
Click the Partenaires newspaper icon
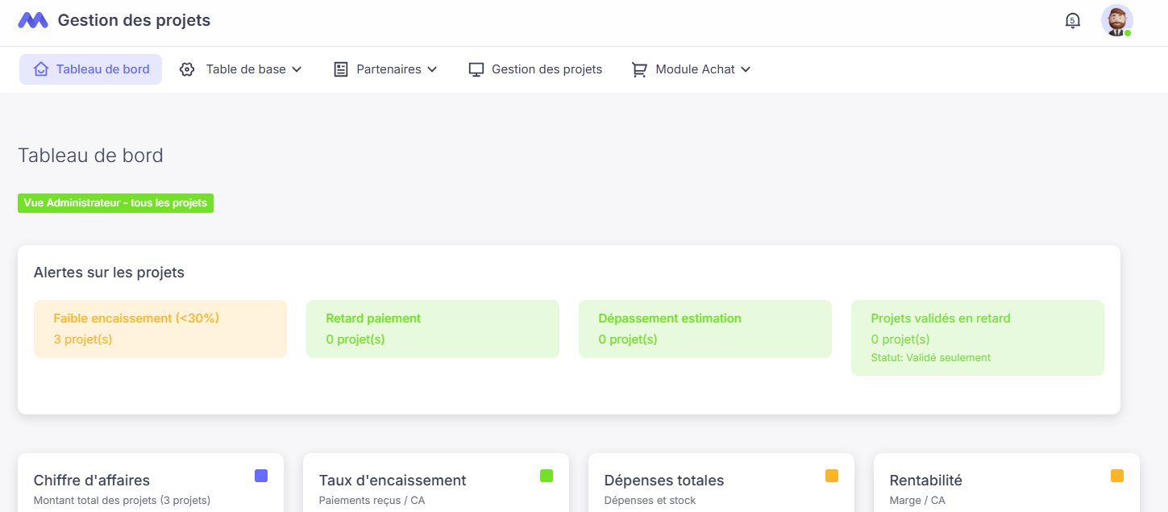coord(341,69)
